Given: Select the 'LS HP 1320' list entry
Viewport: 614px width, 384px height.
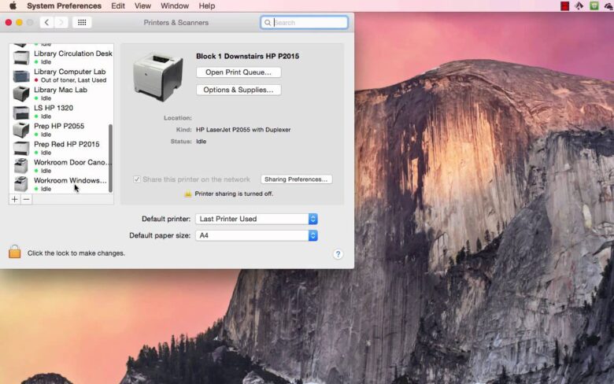Looking at the screenshot, I should point(61,112).
